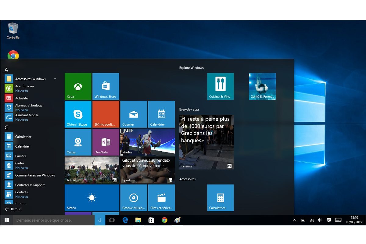Open Calculatrice from the apps list
This screenshot has width=366, height=244.
(x=23, y=137)
